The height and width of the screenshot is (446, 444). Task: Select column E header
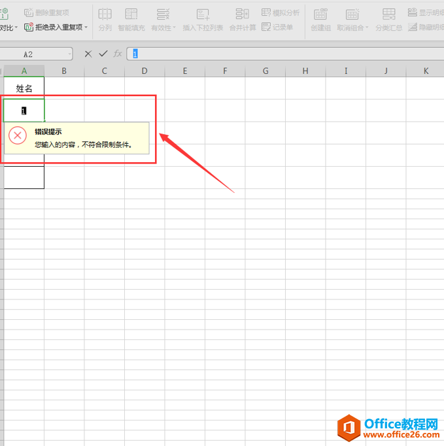(185, 71)
